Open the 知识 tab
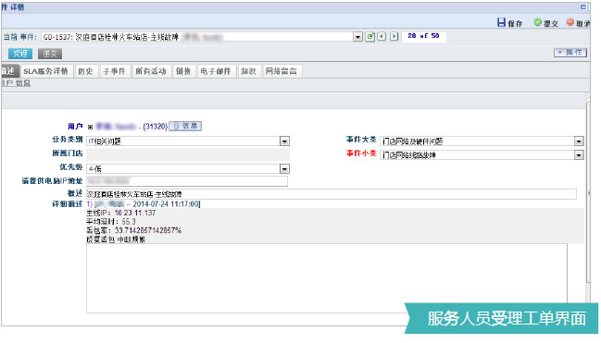 pyautogui.click(x=248, y=71)
